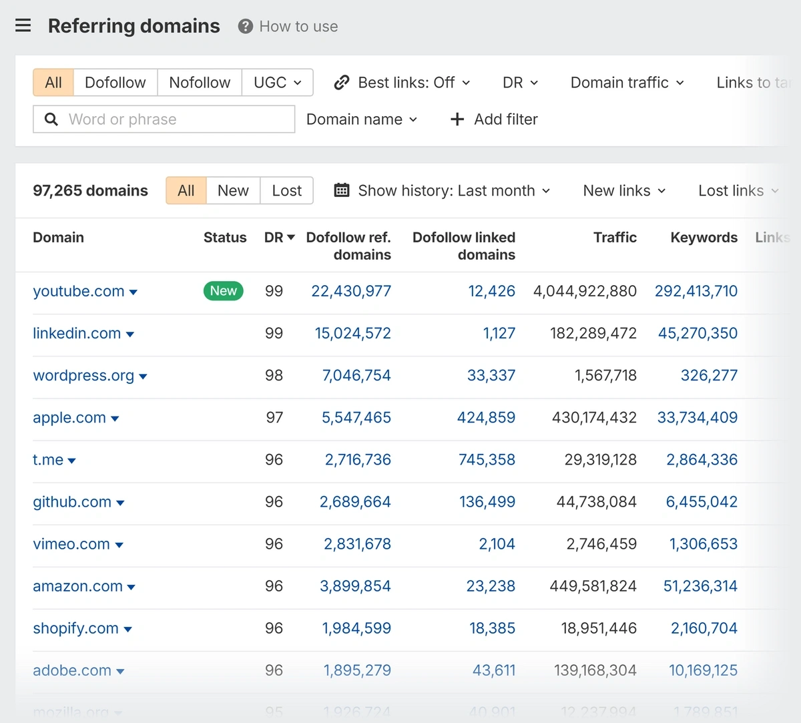This screenshot has width=801, height=723.
Task: Click the search magnifier icon
Action: pos(51,119)
